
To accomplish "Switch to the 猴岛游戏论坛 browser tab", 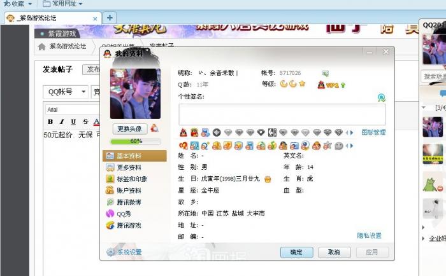I will [x=53, y=18].
